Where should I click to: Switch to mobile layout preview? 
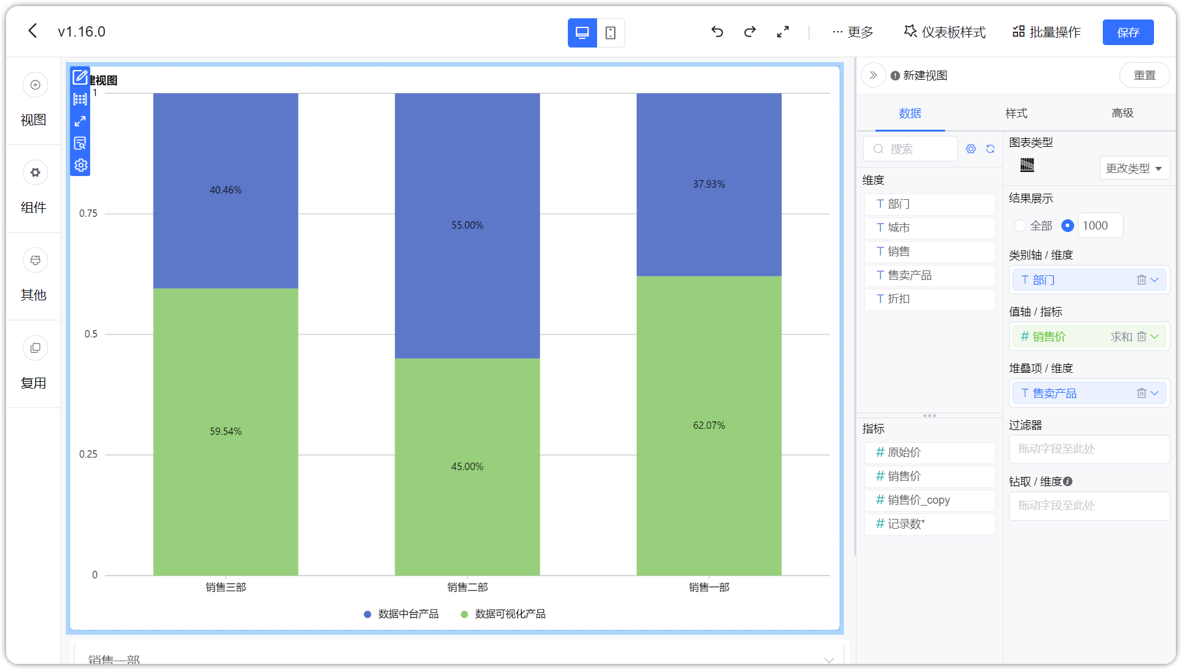point(610,33)
